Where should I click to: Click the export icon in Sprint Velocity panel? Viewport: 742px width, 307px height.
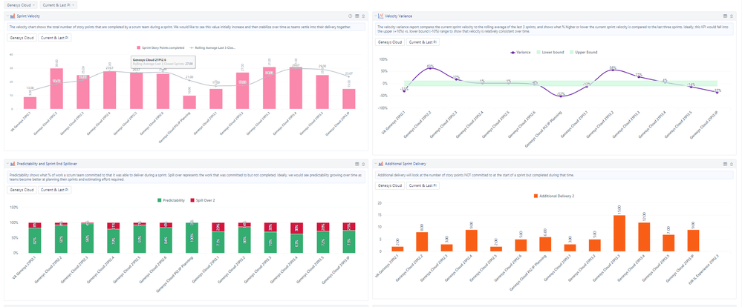click(x=363, y=16)
